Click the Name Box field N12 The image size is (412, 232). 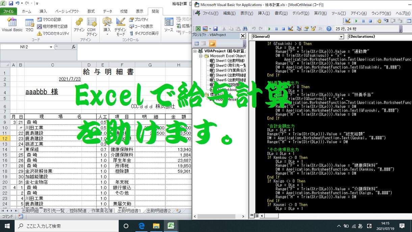click(24, 47)
